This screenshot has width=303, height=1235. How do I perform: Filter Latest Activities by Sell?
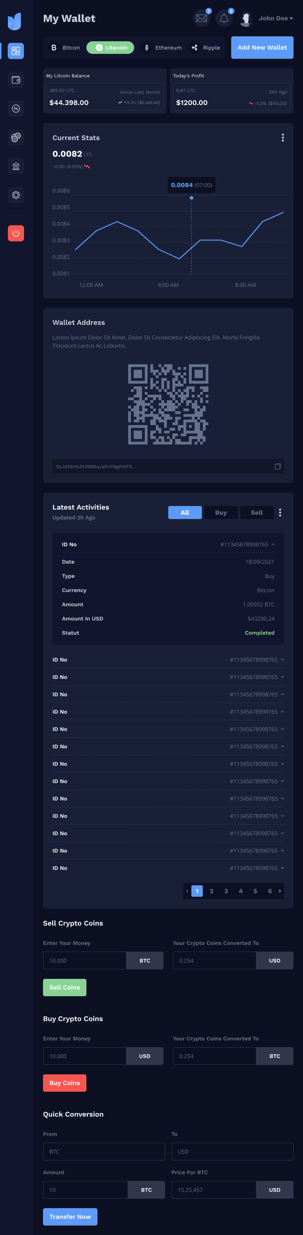click(257, 512)
